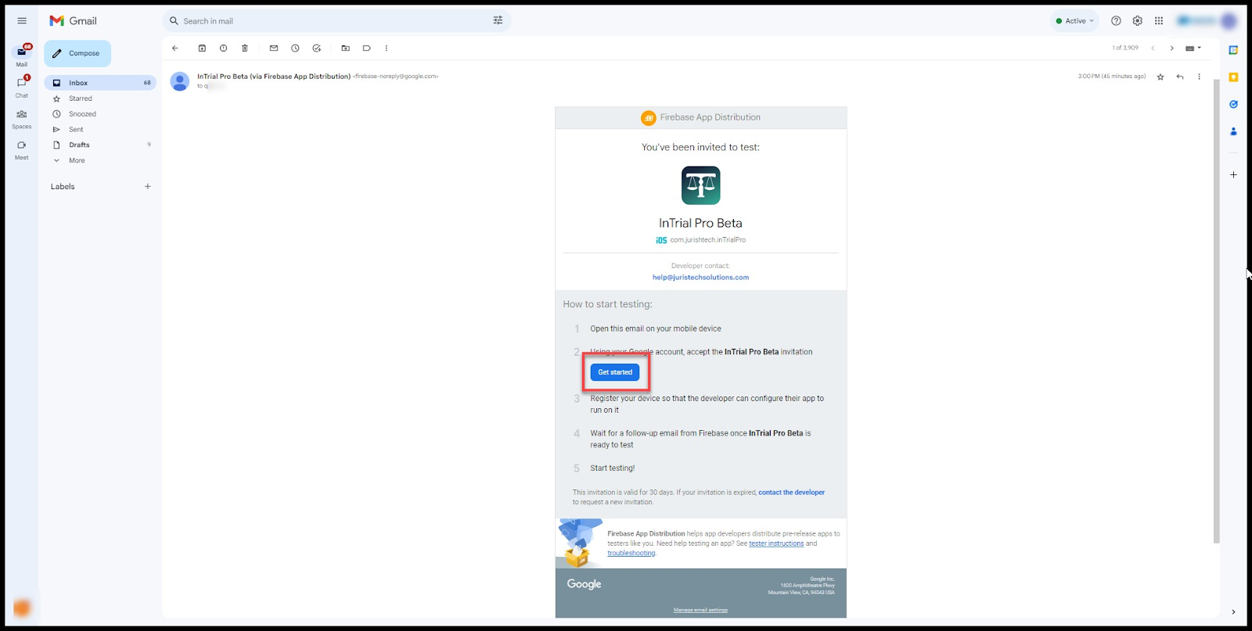
Task: Open the Inbox folder
Action: [x=78, y=83]
